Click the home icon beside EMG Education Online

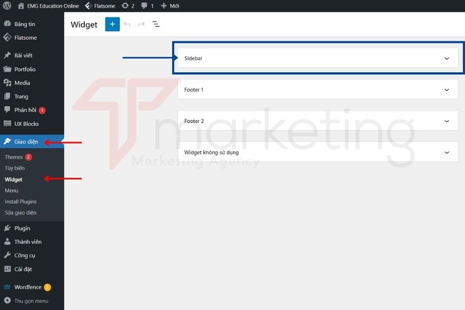tap(21, 6)
